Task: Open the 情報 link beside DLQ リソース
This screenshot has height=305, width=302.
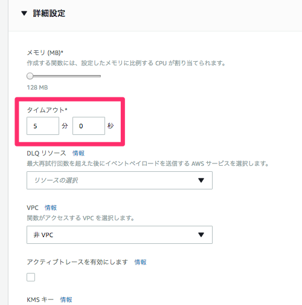Action: (79, 153)
